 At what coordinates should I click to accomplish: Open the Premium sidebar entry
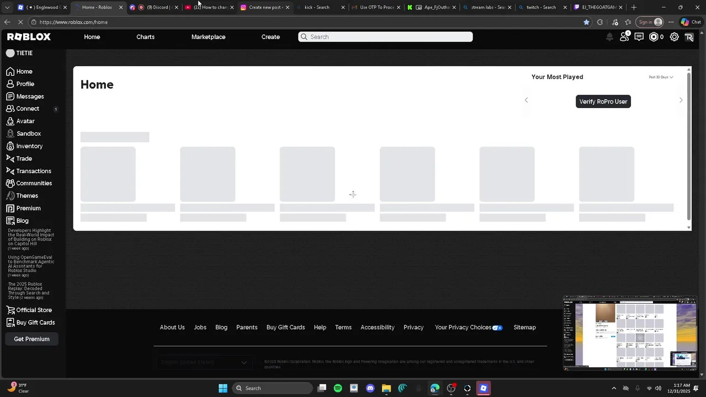coord(23,208)
